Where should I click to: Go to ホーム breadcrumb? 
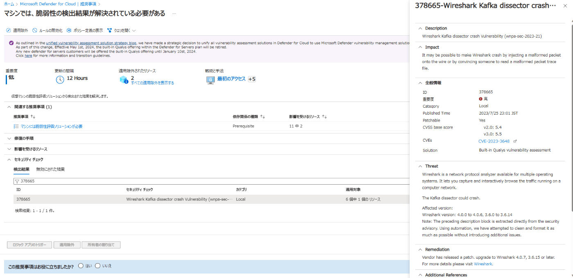(x=9, y=4)
